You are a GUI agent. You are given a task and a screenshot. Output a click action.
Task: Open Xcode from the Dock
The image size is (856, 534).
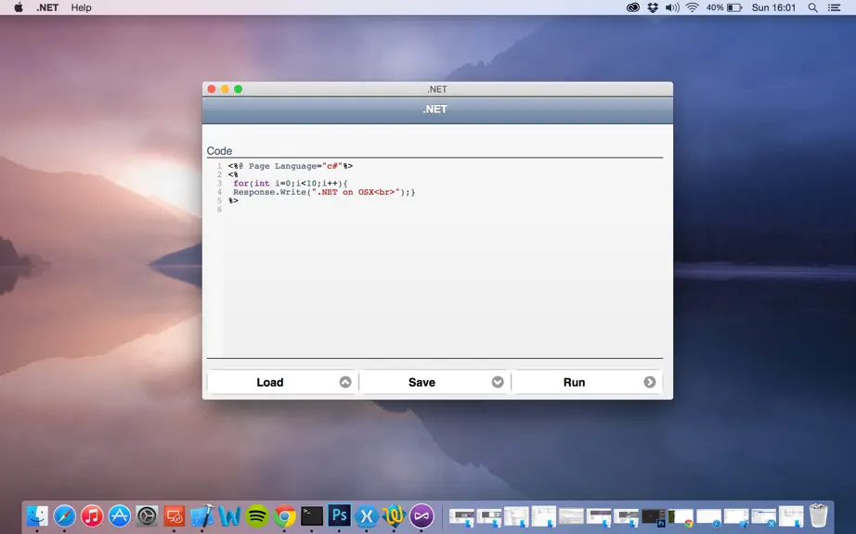202,515
